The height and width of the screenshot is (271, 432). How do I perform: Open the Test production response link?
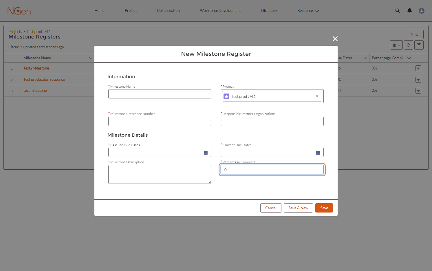44,80
